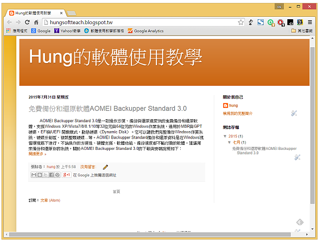The width and height of the screenshot is (320, 242).
Task: Click the address bar showing hungsoftteach.blogspot.tw
Action: click(x=141, y=22)
